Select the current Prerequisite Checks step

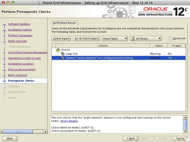[x=21, y=81]
